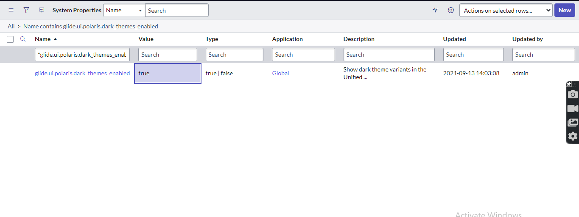The height and width of the screenshot is (217, 579).
Task: Expand Actions on selected rows dropdown
Action: [506, 11]
